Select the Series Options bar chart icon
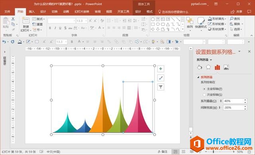The image size is (255, 155). (x=217, y=67)
